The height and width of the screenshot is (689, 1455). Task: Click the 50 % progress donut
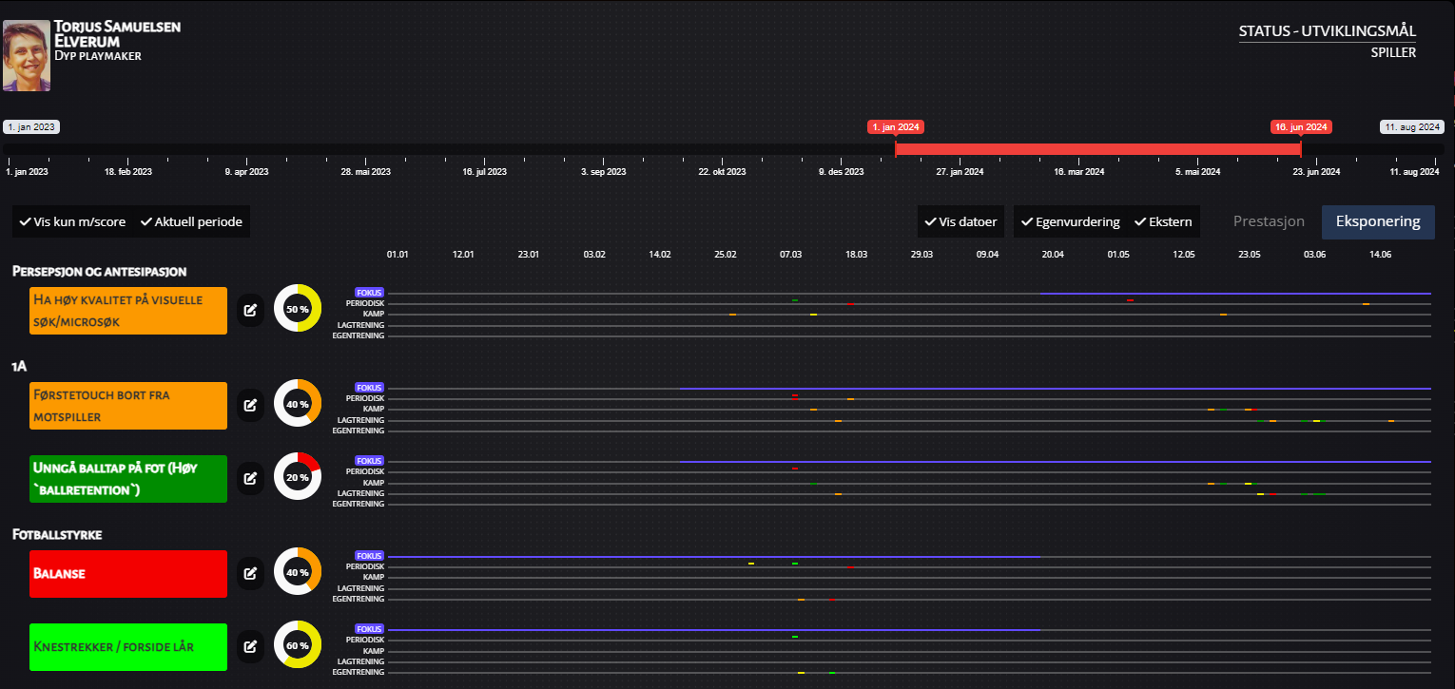click(x=298, y=310)
